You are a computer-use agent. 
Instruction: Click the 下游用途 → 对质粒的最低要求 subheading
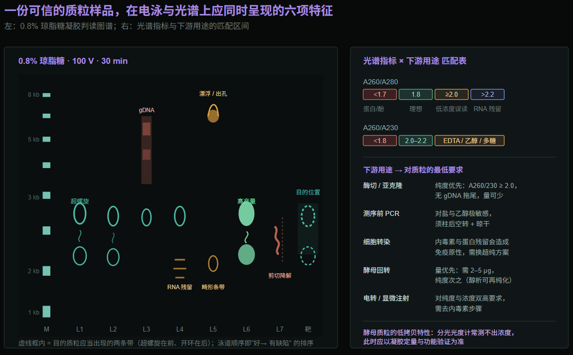click(x=413, y=170)
